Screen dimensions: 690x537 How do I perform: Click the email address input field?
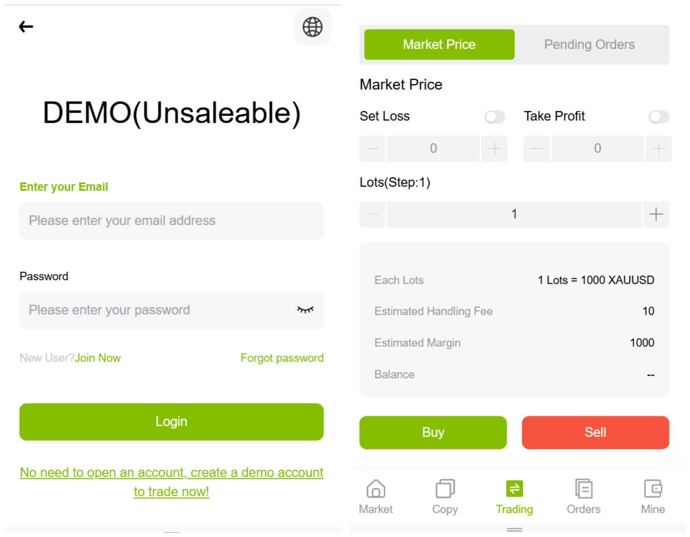tap(171, 221)
